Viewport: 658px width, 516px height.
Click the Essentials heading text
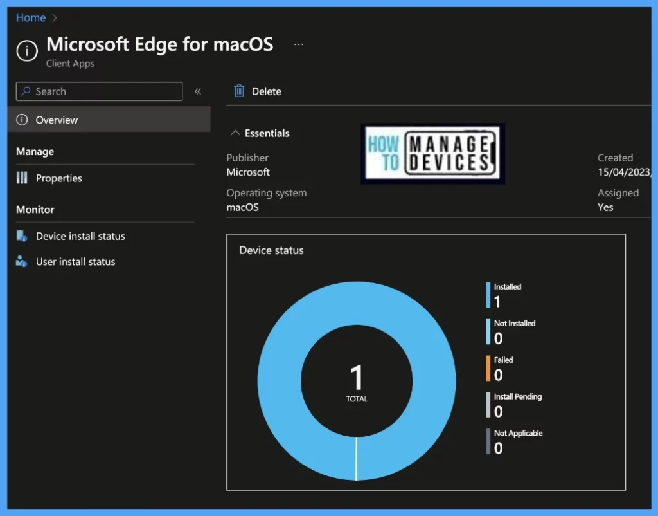[267, 133]
